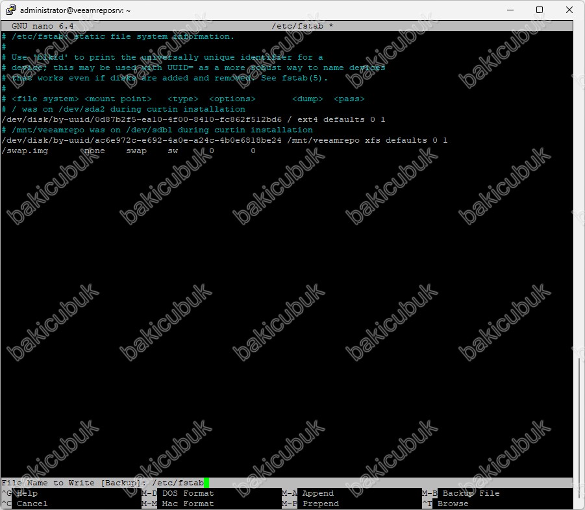Viewport: 585px width, 510px height.
Task: Click the window title administrator@veeamreposrv
Action: [75, 10]
